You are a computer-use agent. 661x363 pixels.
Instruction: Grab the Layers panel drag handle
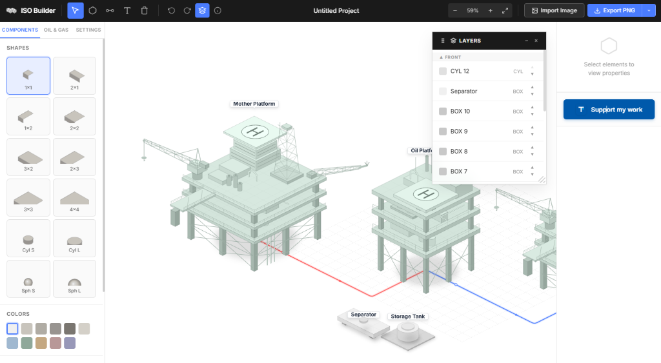[443, 41]
